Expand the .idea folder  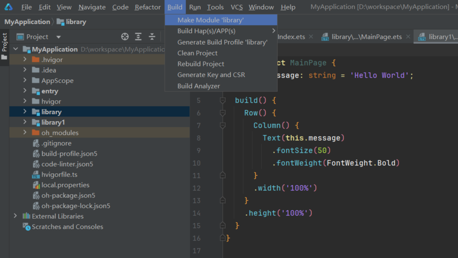pos(25,70)
